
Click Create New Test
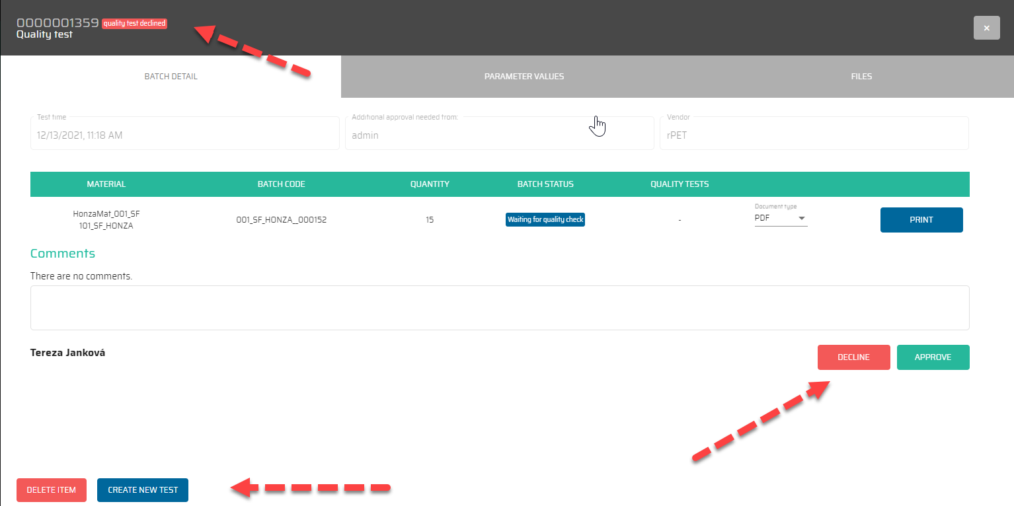click(143, 490)
